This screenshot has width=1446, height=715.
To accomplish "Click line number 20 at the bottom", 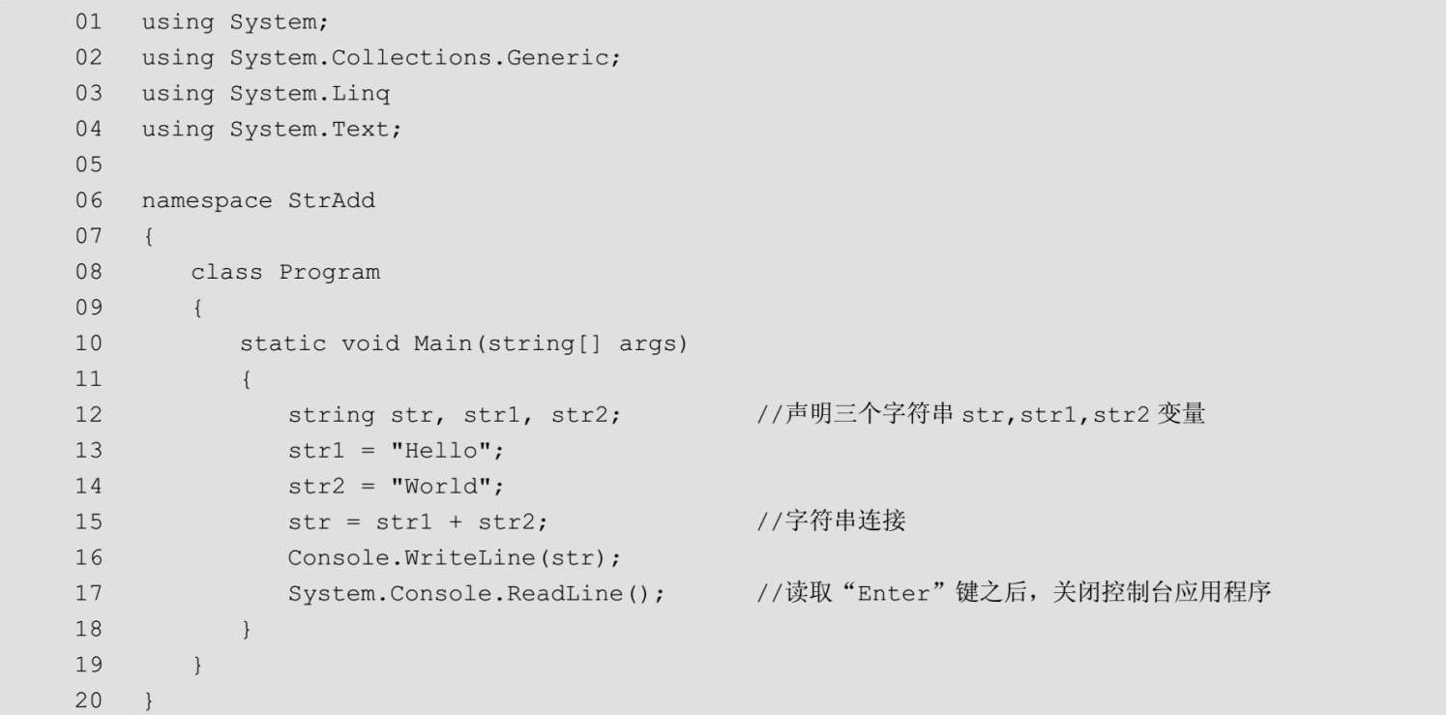I will 88,700.
